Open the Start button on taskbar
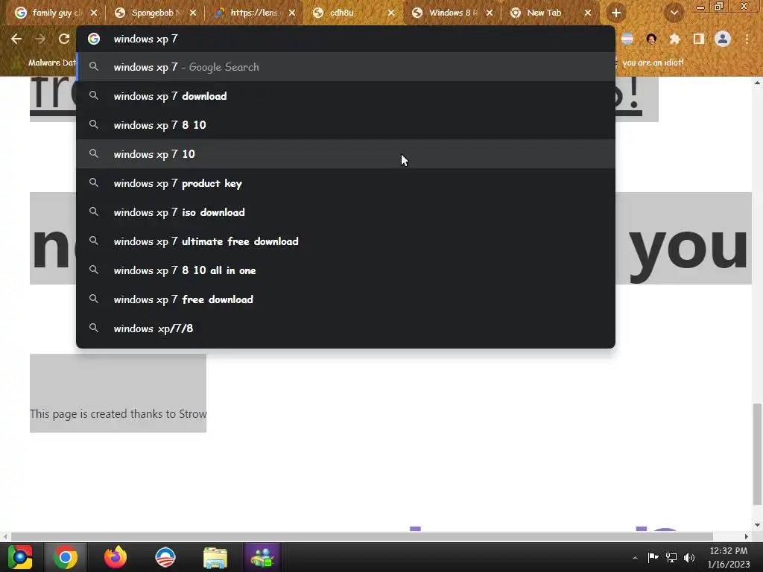This screenshot has height=572, width=763. [x=20, y=557]
